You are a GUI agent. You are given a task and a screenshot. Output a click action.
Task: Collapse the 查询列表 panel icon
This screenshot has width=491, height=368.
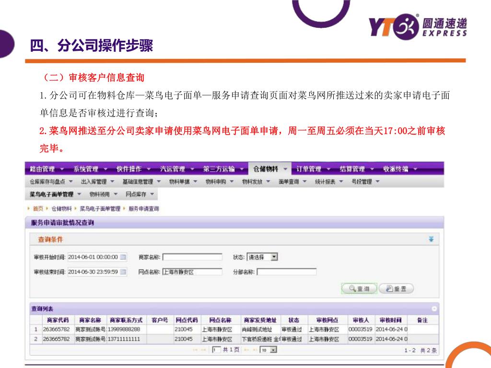(x=434, y=309)
